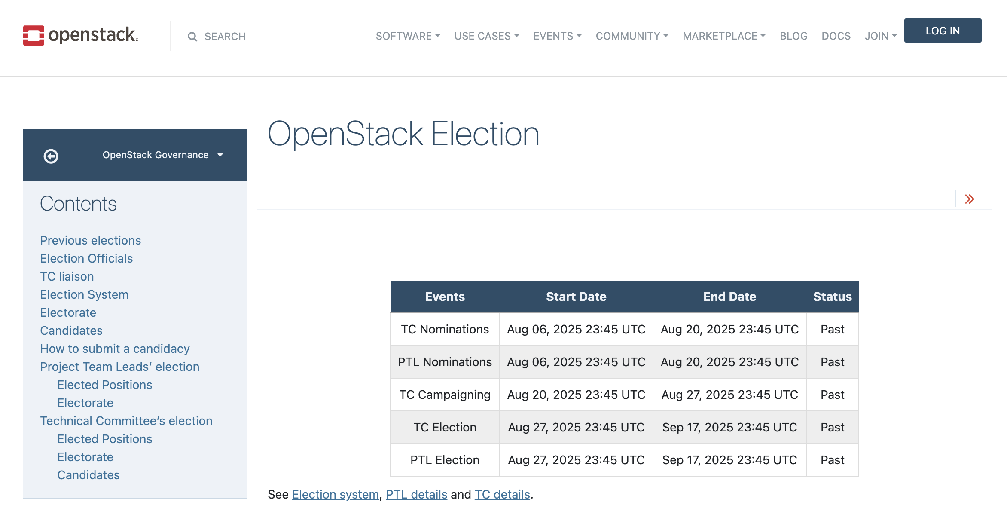Click the search magnifier icon
The image size is (1007, 514).
click(192, 37)
